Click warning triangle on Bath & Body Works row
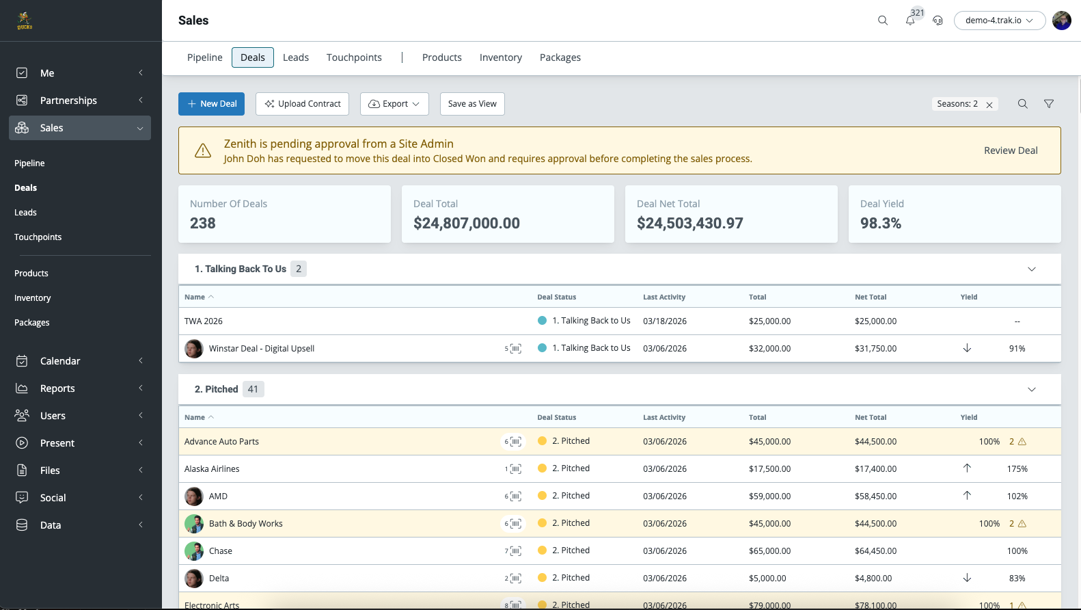Viewport: 1081px width, 610px height. 1022,524
